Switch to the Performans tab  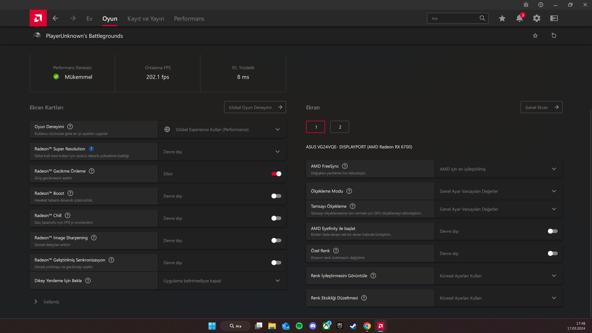[x=189, y=19]
